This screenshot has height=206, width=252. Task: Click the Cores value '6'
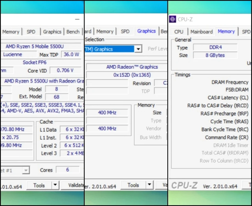tap(68, 170)
